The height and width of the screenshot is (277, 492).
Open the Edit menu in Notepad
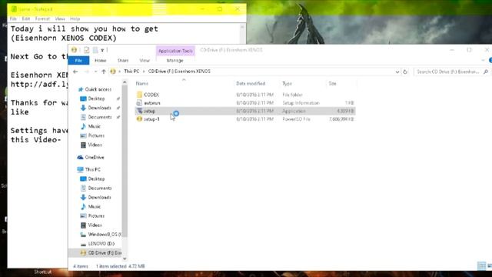click(x=26, y=18)
